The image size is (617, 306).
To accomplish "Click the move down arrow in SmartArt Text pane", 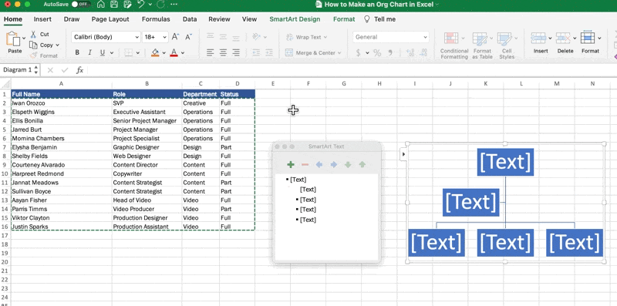I will click(348, 164).
